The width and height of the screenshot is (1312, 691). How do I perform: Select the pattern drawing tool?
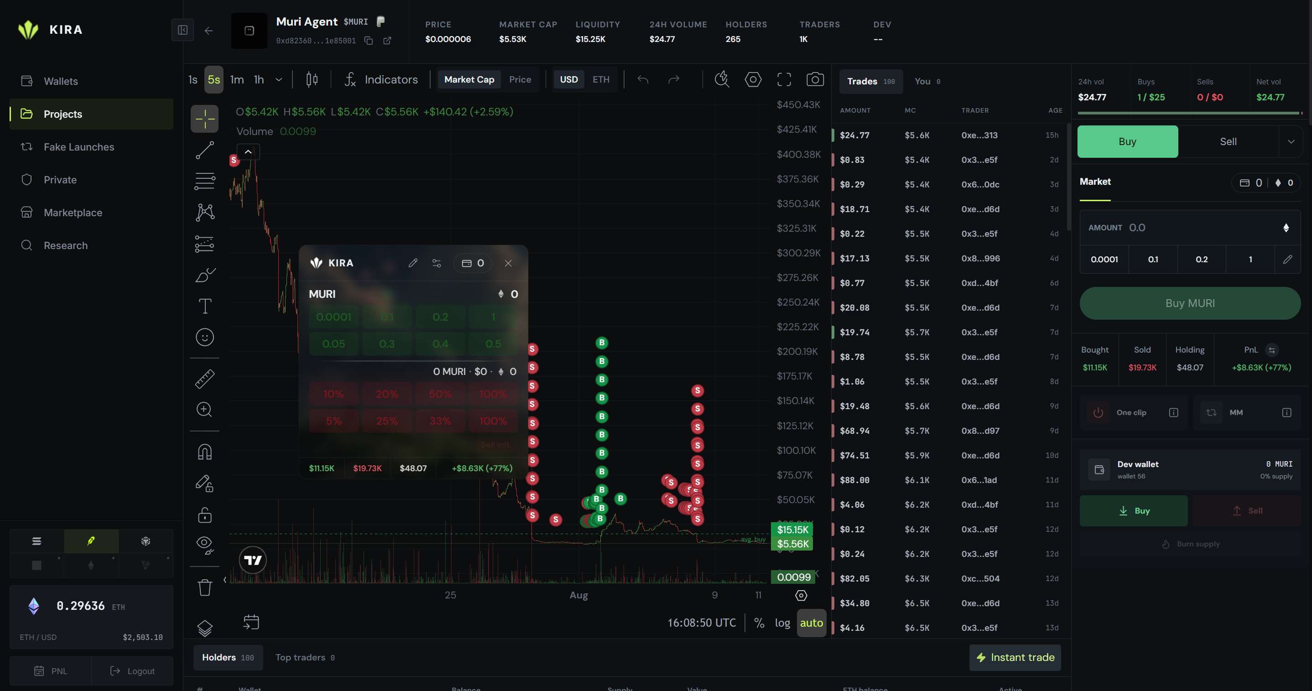205,213
